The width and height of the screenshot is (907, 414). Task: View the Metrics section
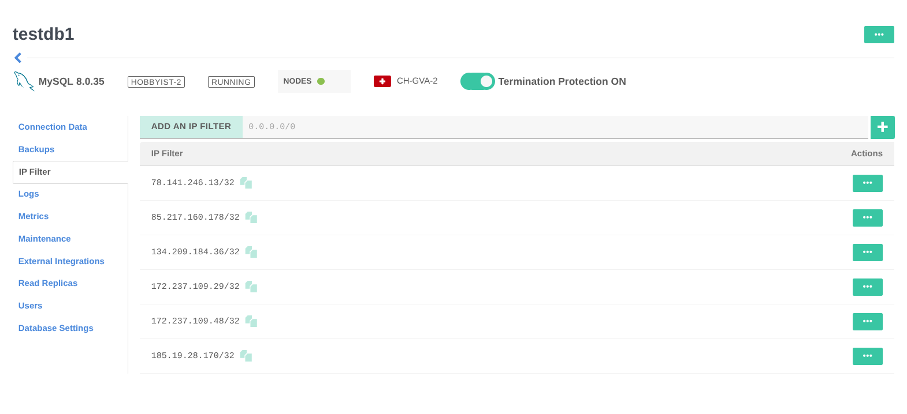pos(34,216)
